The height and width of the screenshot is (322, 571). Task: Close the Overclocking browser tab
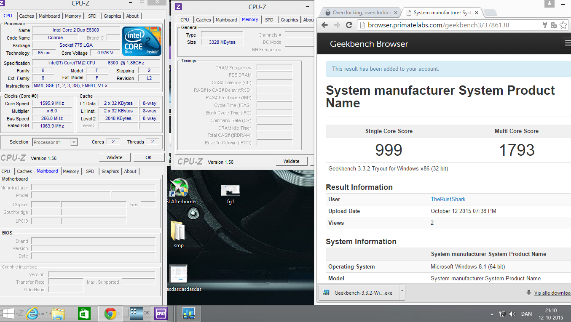395,13
